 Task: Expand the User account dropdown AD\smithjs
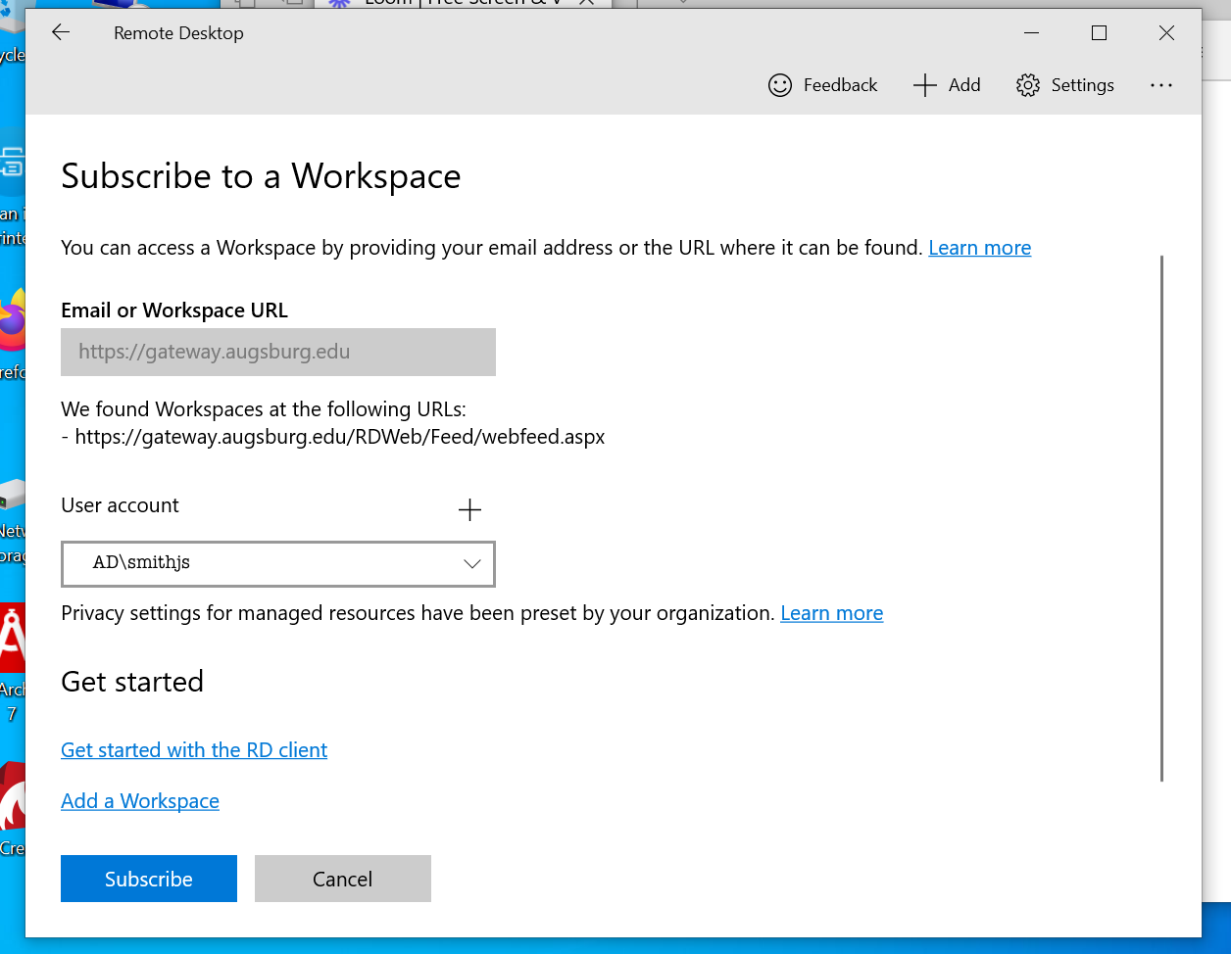(x=278, y=564)
